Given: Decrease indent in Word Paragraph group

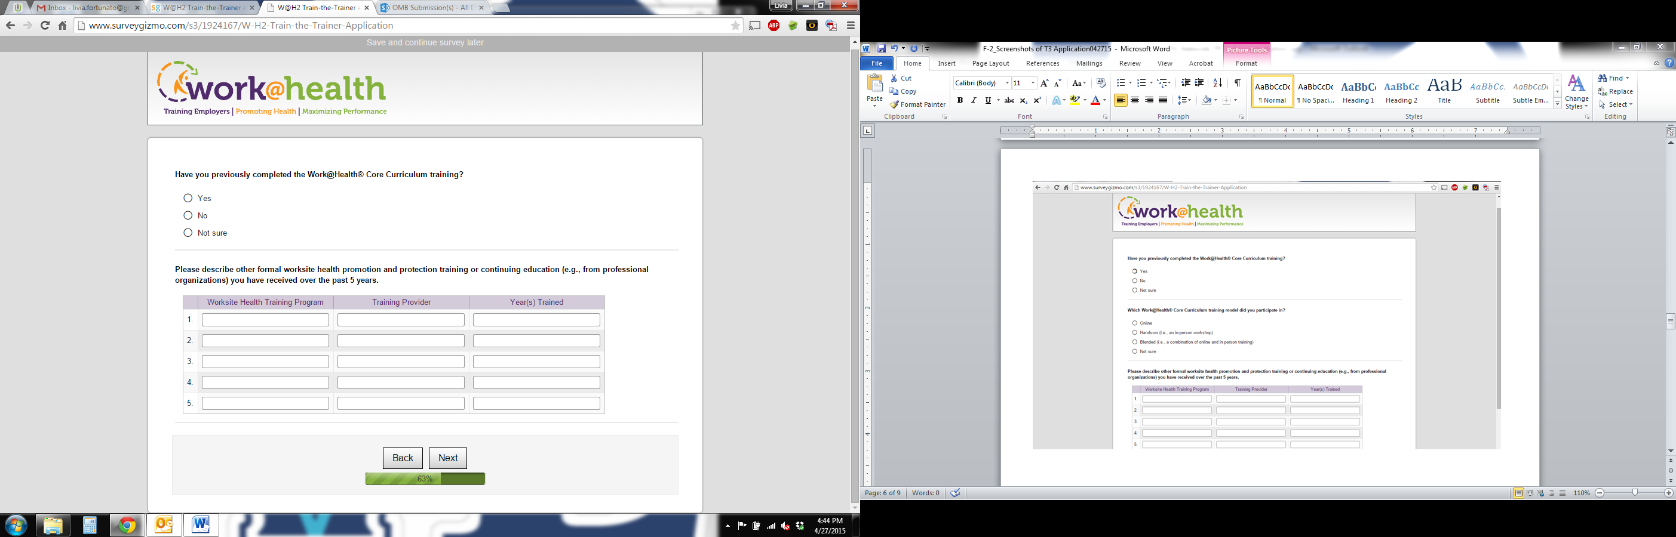Looking at the screenshot, I should (1186, 83).
